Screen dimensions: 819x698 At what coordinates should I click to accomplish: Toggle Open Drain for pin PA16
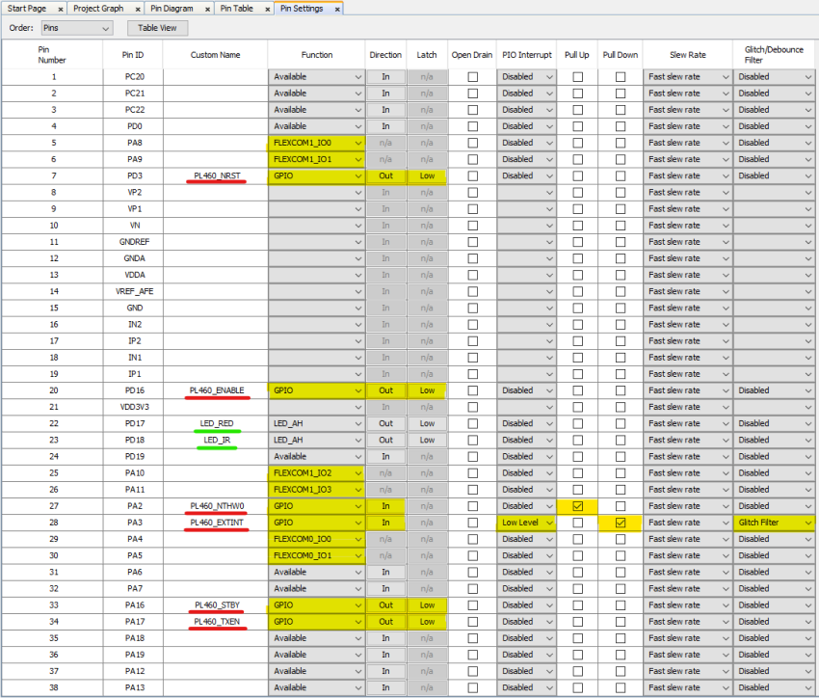473,605
